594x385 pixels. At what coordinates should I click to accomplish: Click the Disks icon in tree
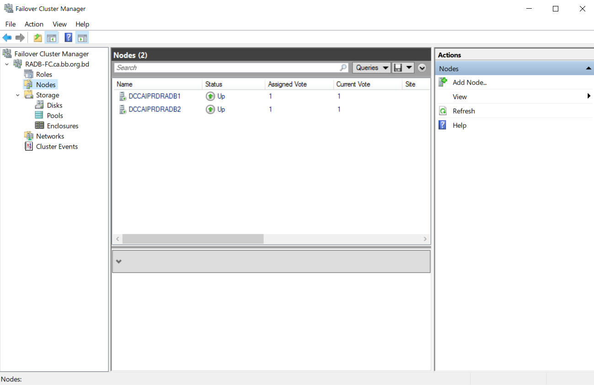(x=40, y=105)
